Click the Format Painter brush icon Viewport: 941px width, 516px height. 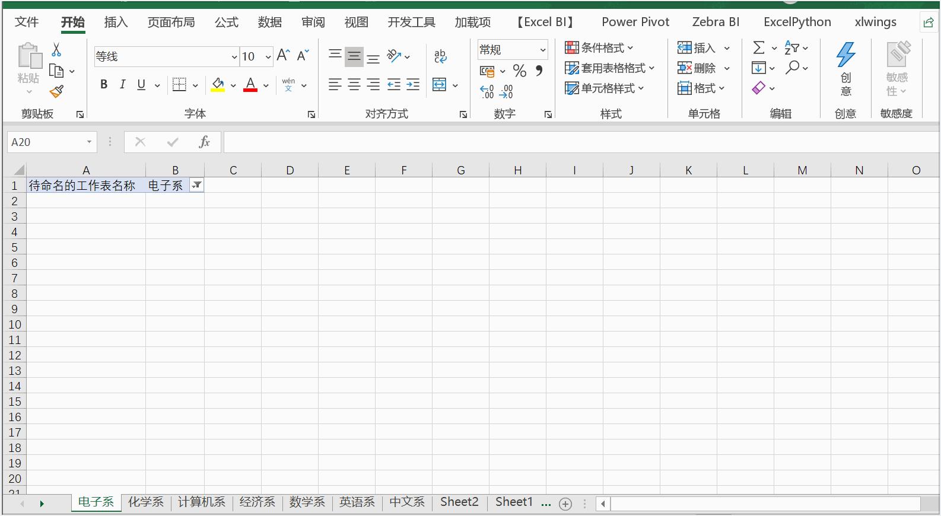pyautogui.click(x=56, y=92)
